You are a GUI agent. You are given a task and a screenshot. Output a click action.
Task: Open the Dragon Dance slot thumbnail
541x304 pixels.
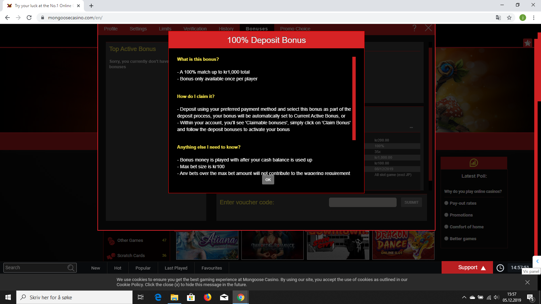point(403,245)
